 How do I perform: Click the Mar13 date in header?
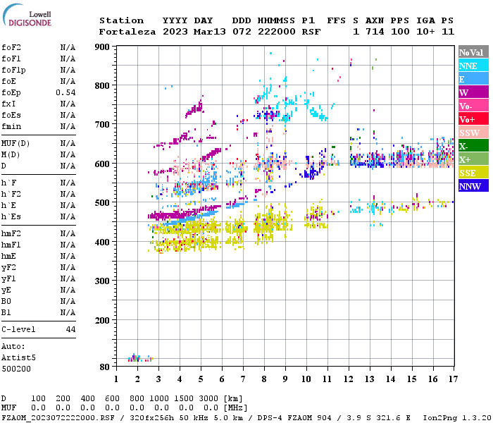pyautogui.click(x=210, y=32)
